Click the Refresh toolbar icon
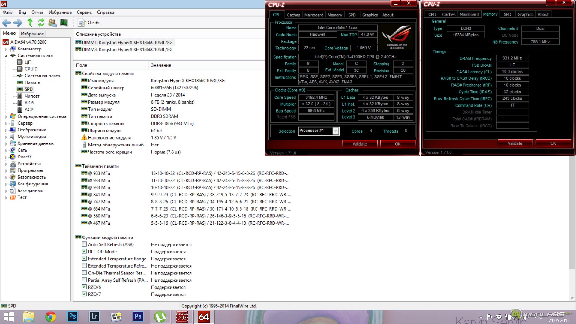 (x=41, y=22)
